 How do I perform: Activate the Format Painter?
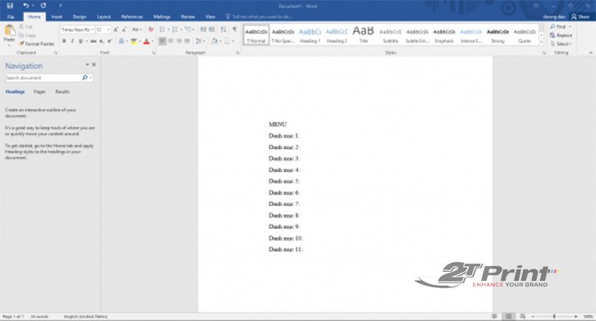36,44
